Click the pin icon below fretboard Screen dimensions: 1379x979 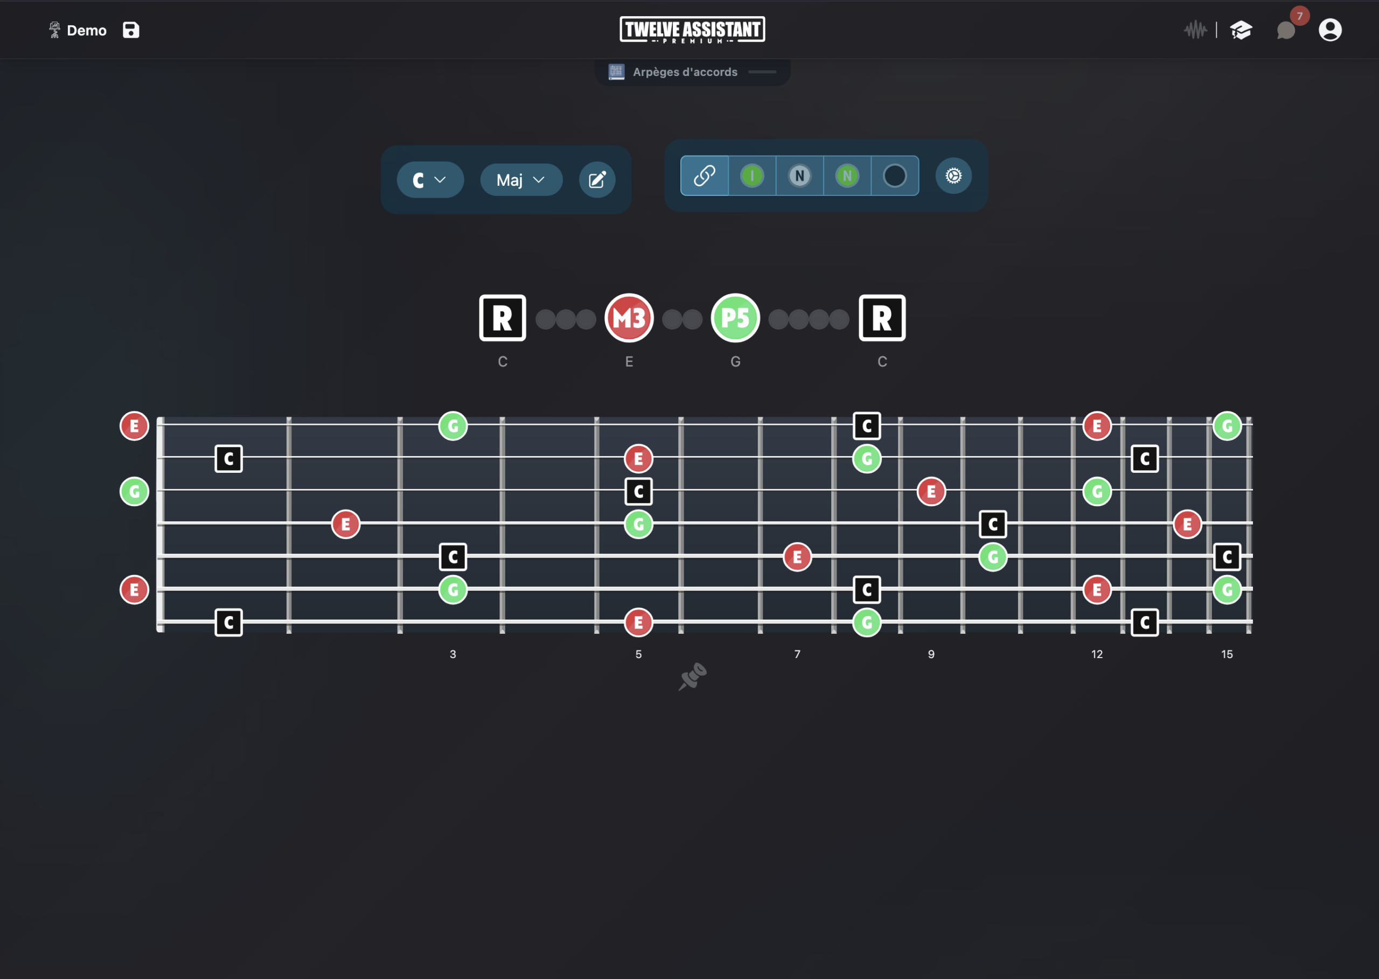(692, 676)
